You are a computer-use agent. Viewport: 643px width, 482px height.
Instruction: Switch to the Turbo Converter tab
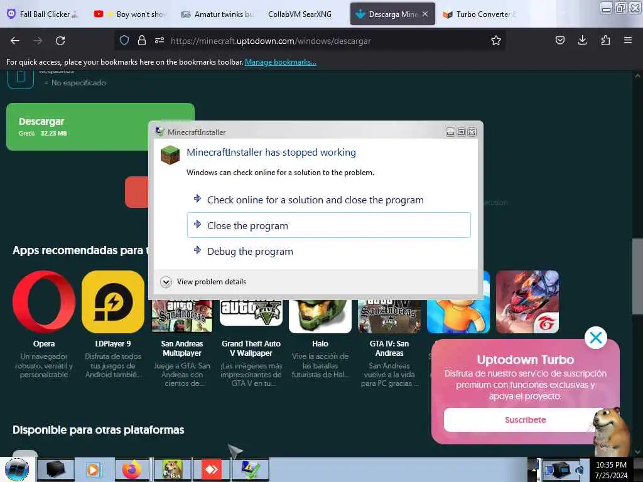click(480, 14)
